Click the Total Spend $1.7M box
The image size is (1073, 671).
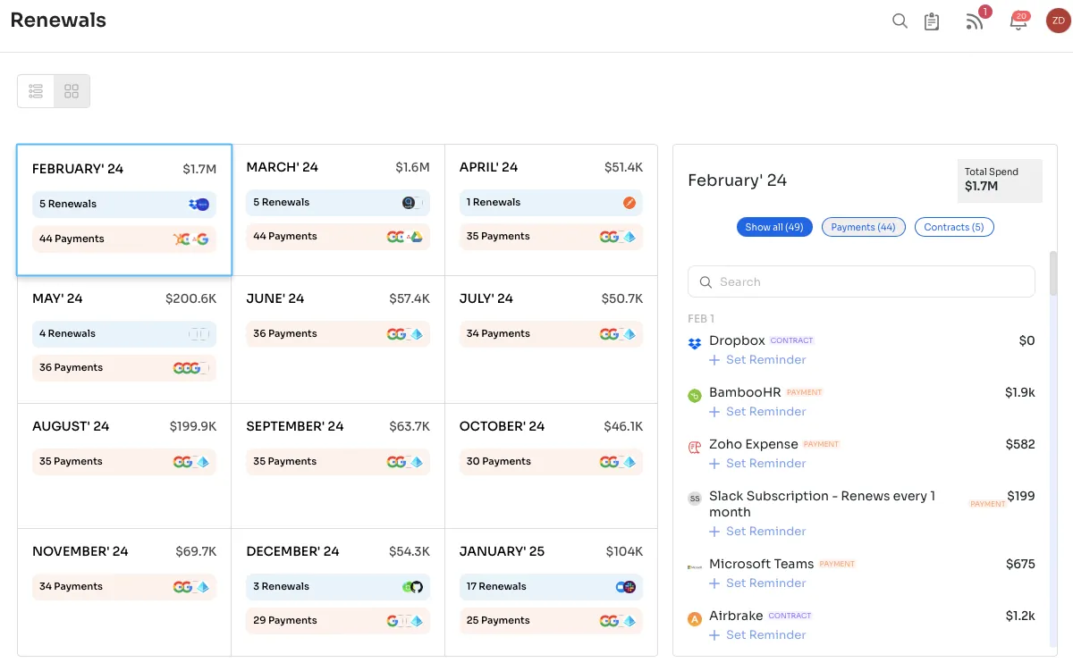click(1000, 180)
